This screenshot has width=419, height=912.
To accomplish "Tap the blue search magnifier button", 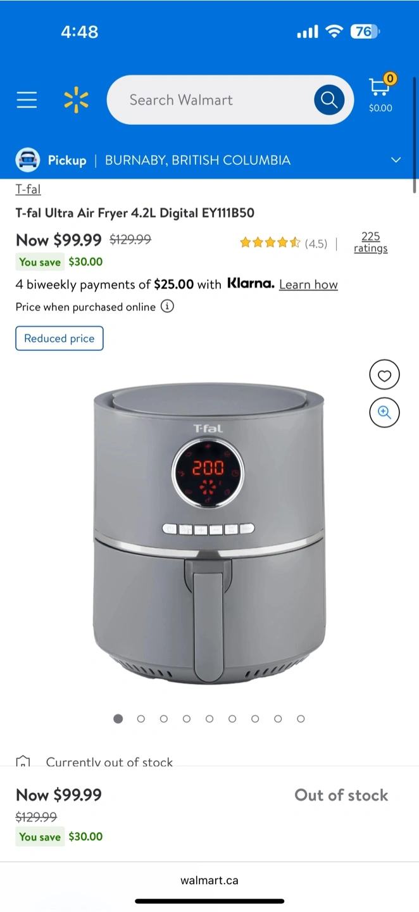I will 329,100.
